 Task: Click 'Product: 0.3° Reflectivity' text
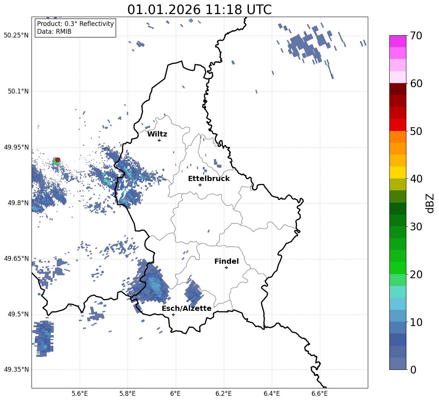[75, 24]
